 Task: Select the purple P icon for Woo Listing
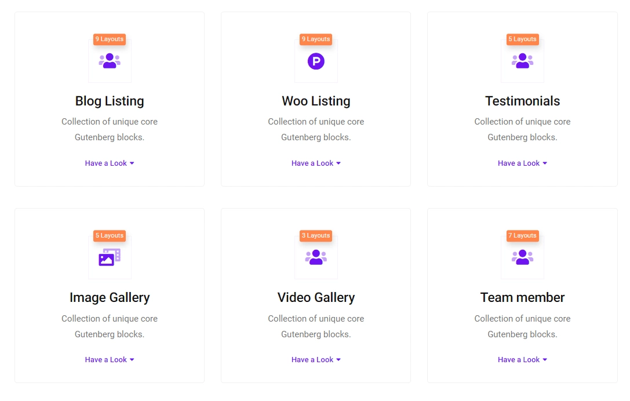[316, 60]
